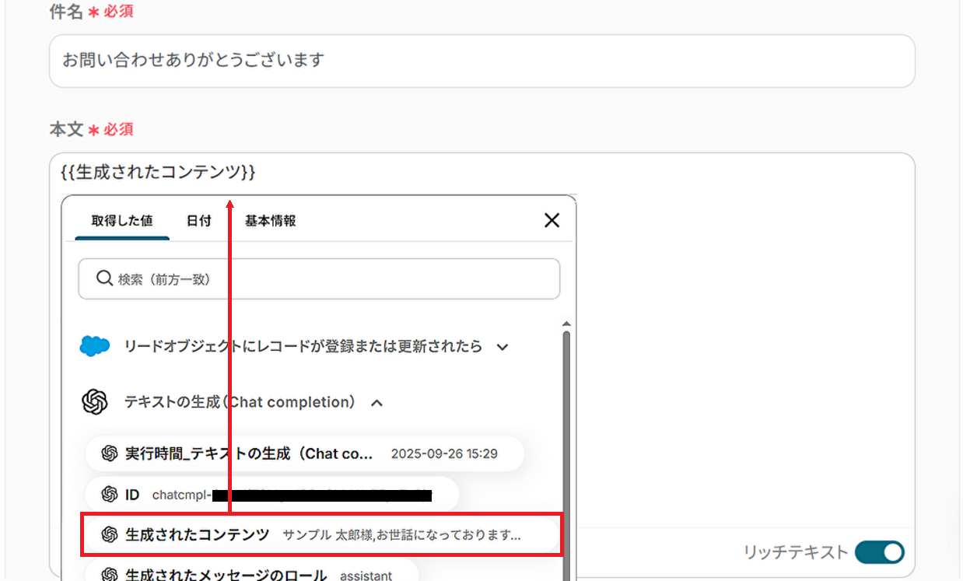Click the 件名 subject input field
This screenshot has height=581, width=963.
click(481, 60)
